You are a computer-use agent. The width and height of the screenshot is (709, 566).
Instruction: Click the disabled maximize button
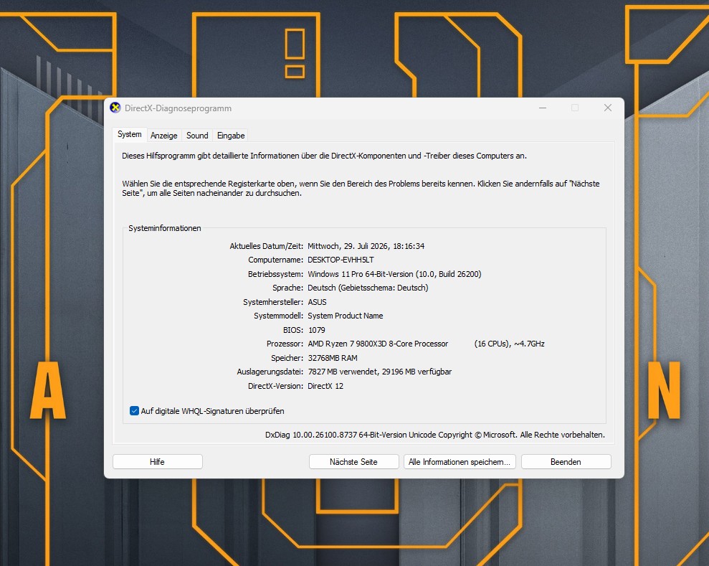click(575, 108)
